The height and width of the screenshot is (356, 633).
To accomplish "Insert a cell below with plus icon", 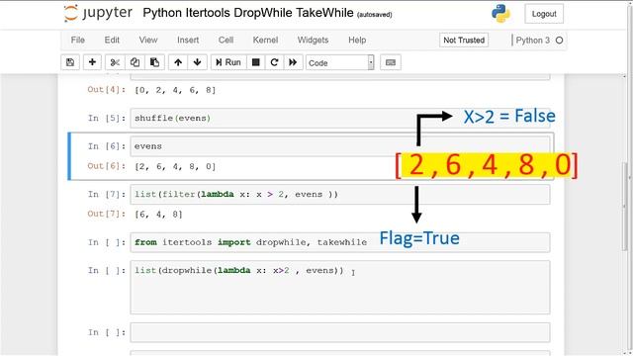I will 92,62.
